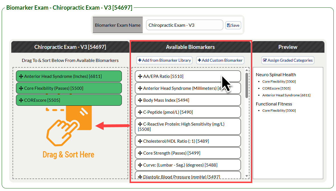Click the Available Biomarkers scrollbar thumb

click(x=247, y=85)
